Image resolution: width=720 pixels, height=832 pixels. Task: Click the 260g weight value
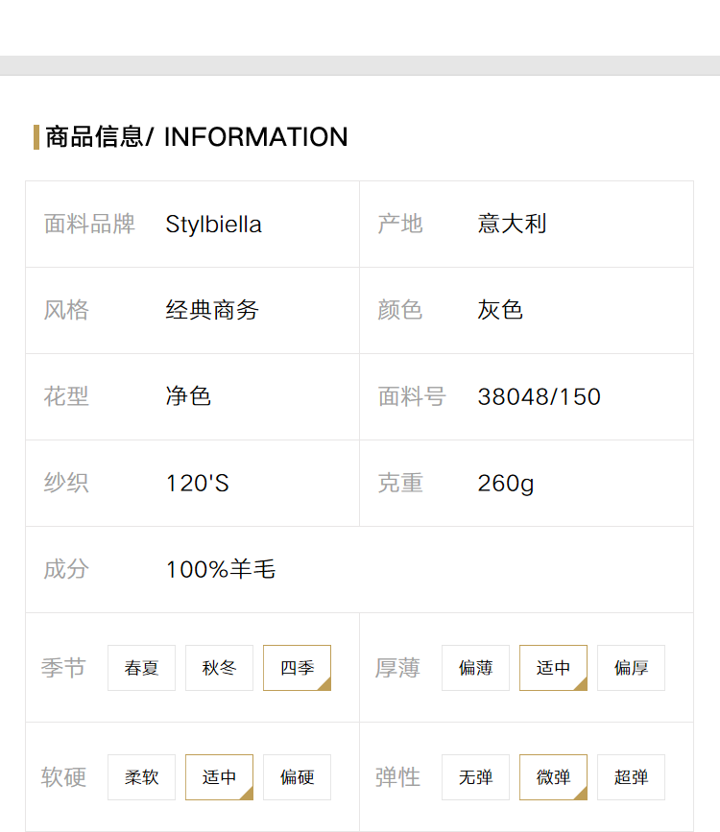coord(506,484)
